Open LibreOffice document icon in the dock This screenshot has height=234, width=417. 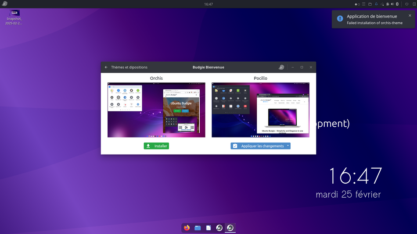[x=208, y=227]
